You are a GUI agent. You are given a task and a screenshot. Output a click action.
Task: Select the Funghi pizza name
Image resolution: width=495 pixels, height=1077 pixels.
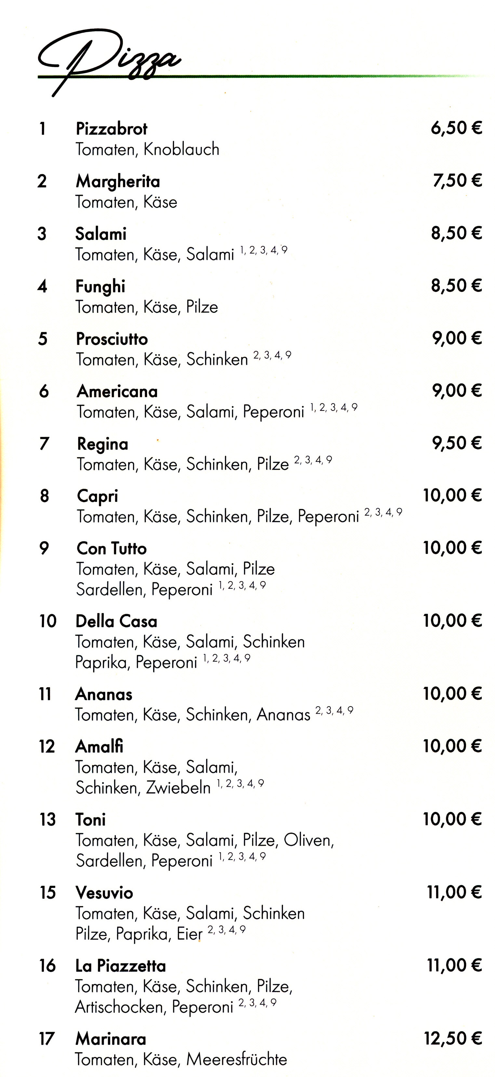point(100,286)
